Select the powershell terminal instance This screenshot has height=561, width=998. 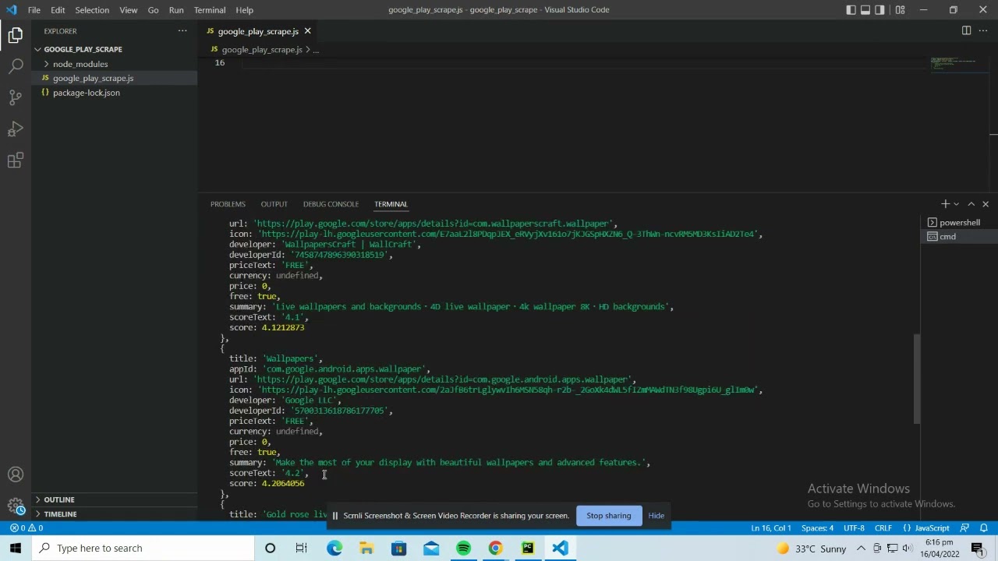[x=960, y=222]
